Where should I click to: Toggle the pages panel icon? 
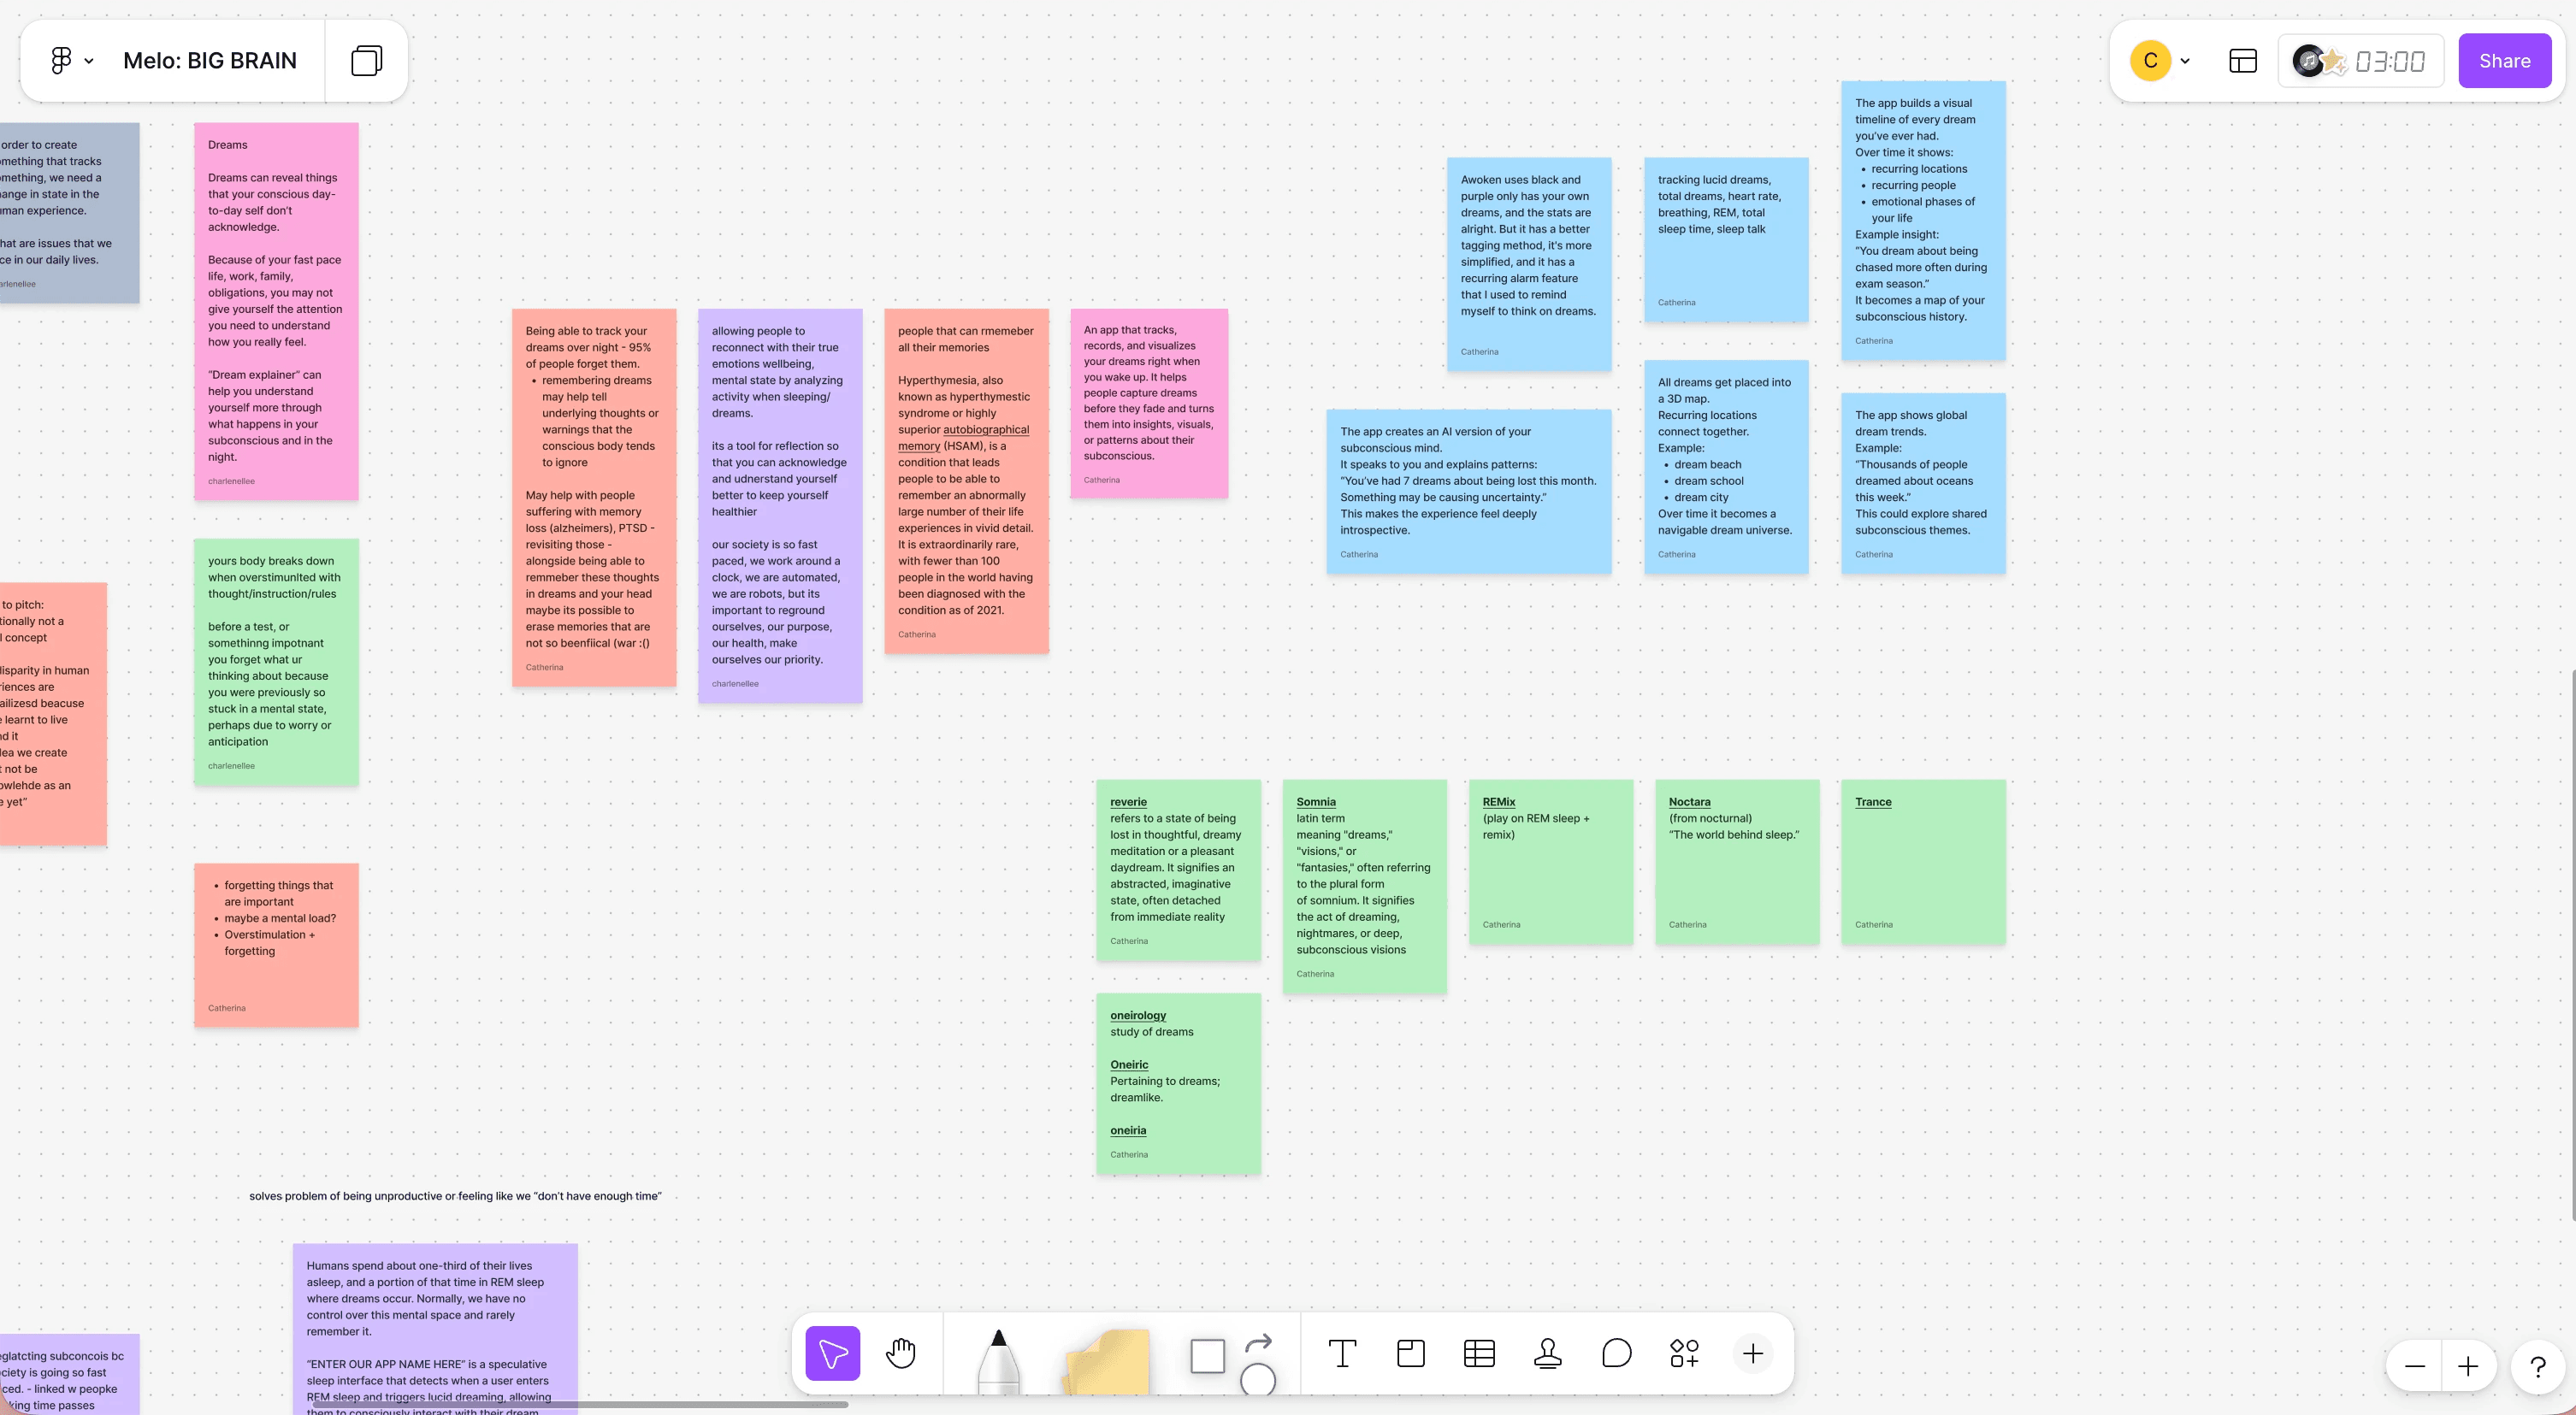point(366,61)
